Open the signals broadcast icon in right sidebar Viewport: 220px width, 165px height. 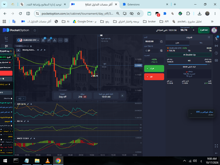point(216,46)
